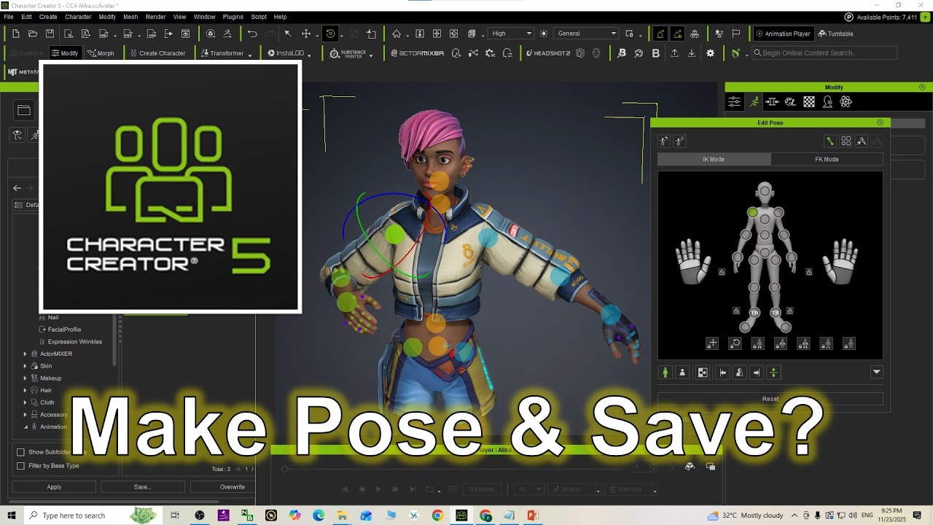Click the move lock icon below the dummy
This screenshot has width=933, height=525.
click(712, 343)
